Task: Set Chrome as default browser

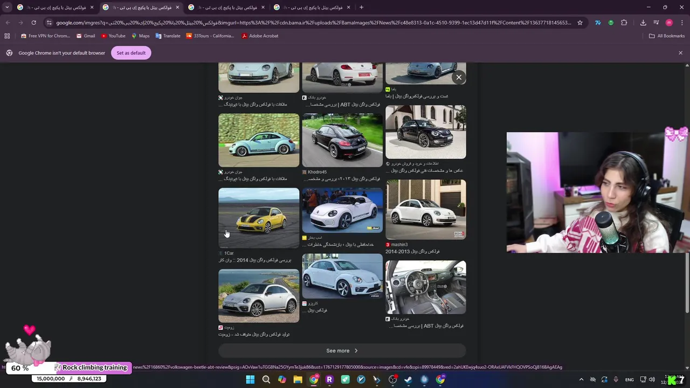Action: tap(131, 53)
